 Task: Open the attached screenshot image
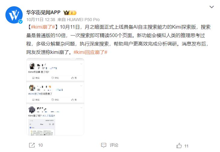55,97
